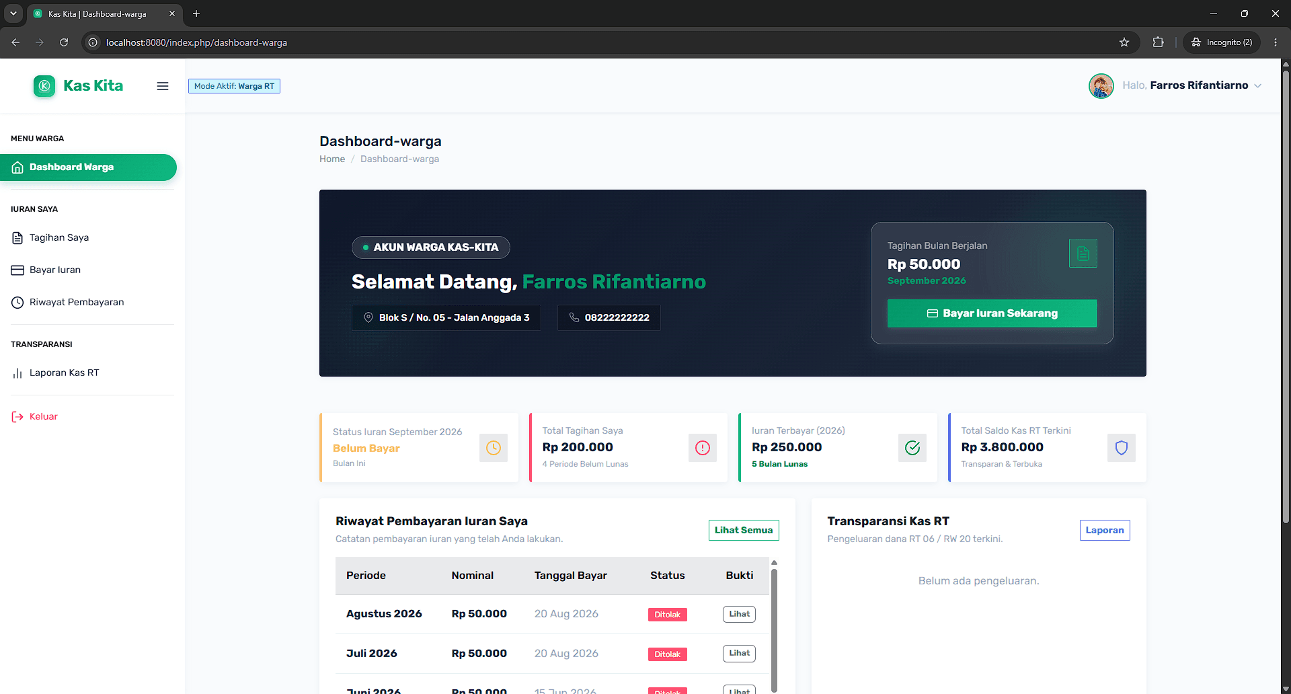Click the Kas Kita logo icon
Screen dimensions: 1291x694
pos(44,86)
